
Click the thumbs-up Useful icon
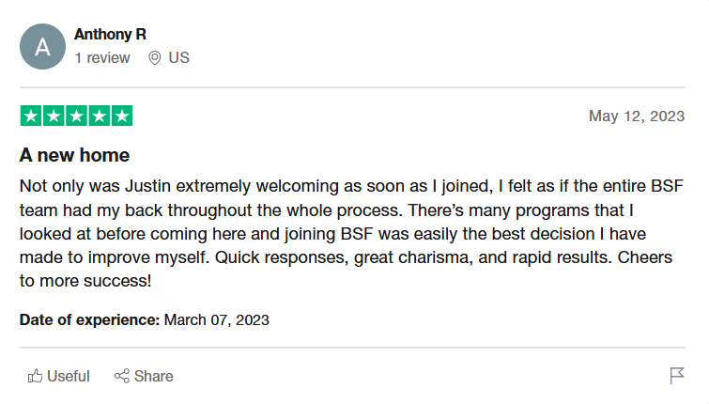[35, 376]
